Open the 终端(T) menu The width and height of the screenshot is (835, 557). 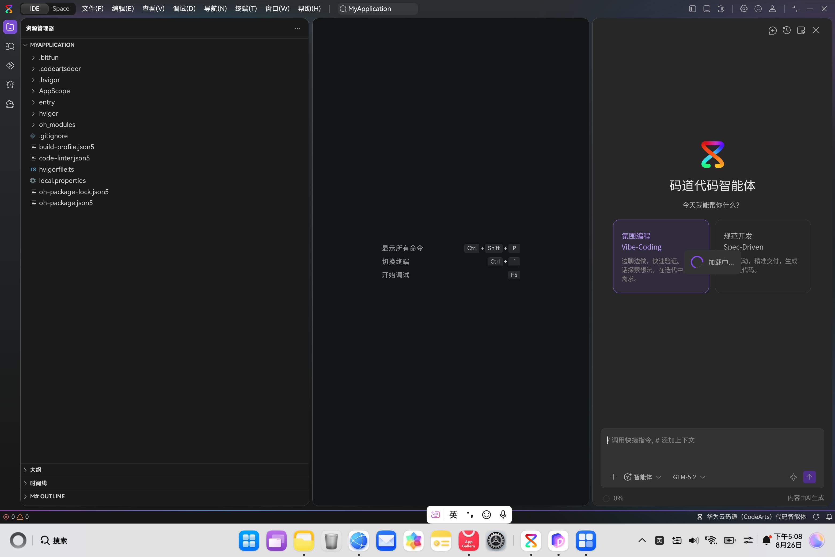246,9
